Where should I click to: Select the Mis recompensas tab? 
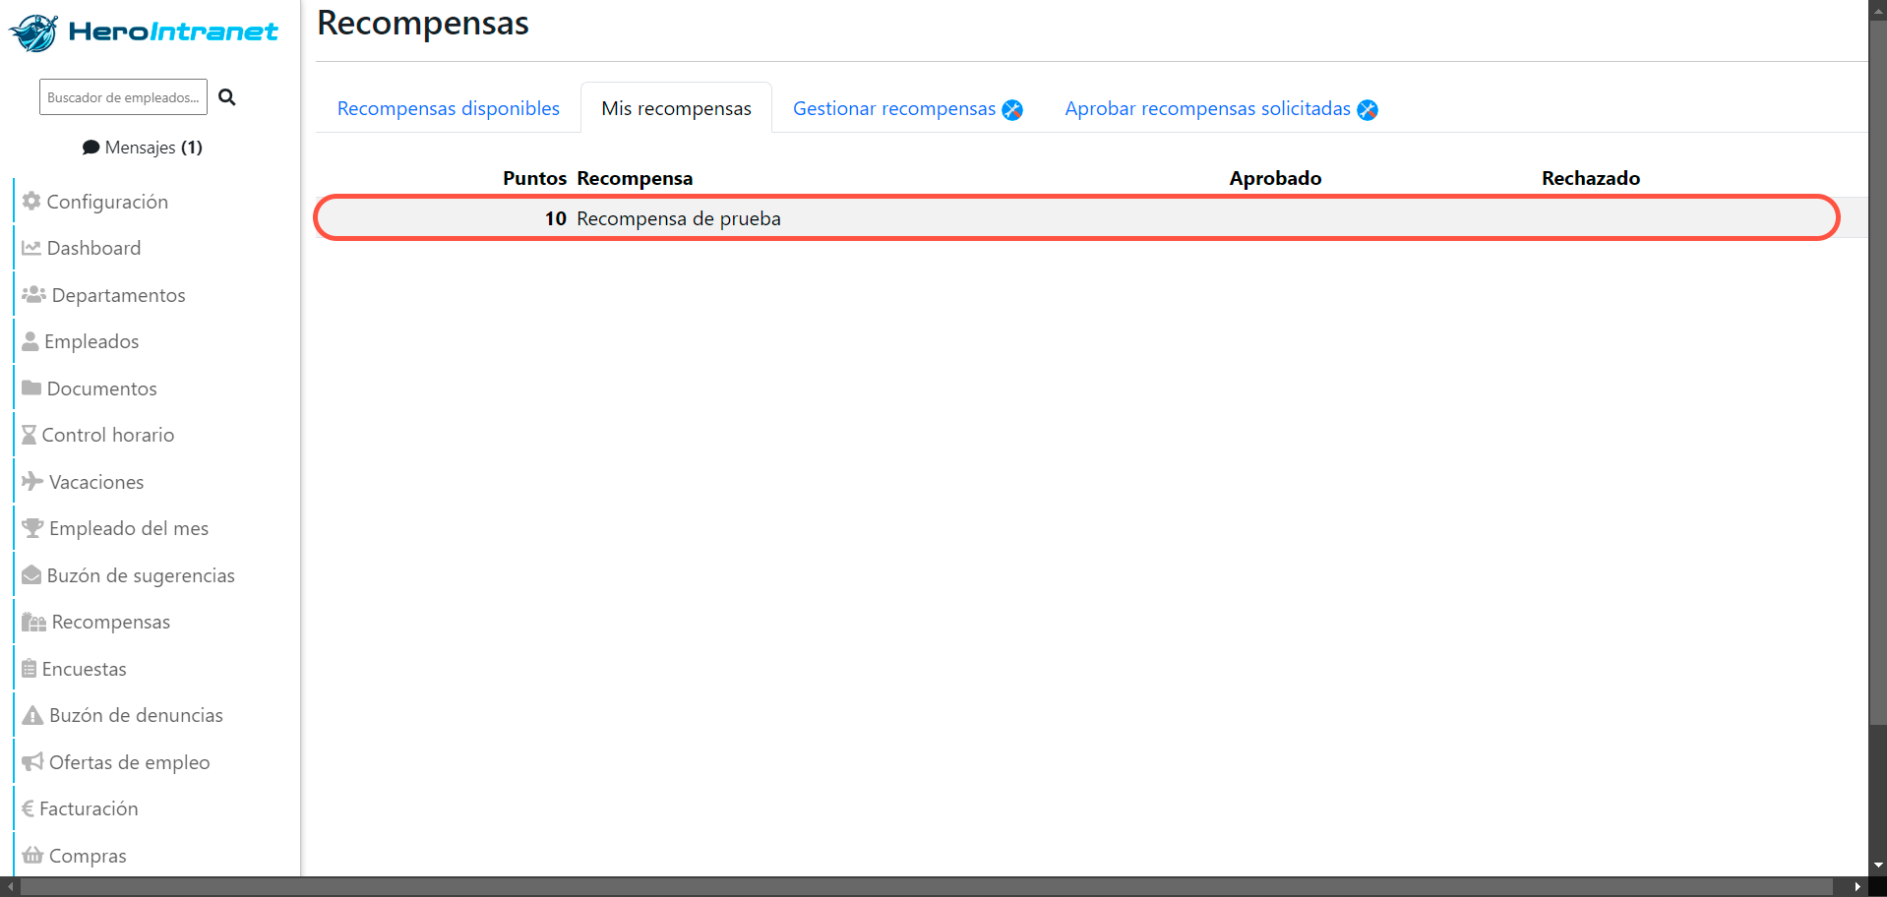tap(677, 108)
